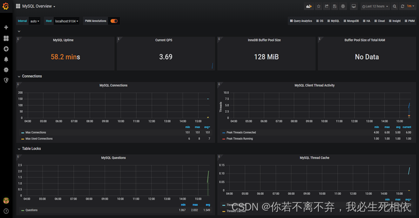Show info for MySQL Thread Cache panel
Screen dimensions: 419x218
(x=219, y=156)
